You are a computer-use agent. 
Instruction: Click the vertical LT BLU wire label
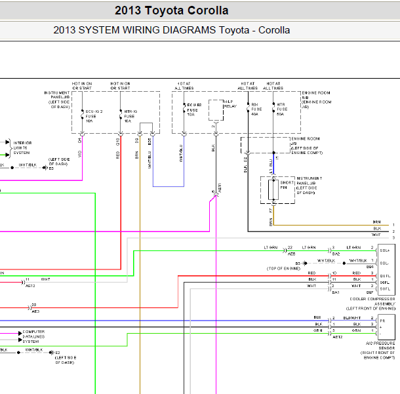click(271, 167)
